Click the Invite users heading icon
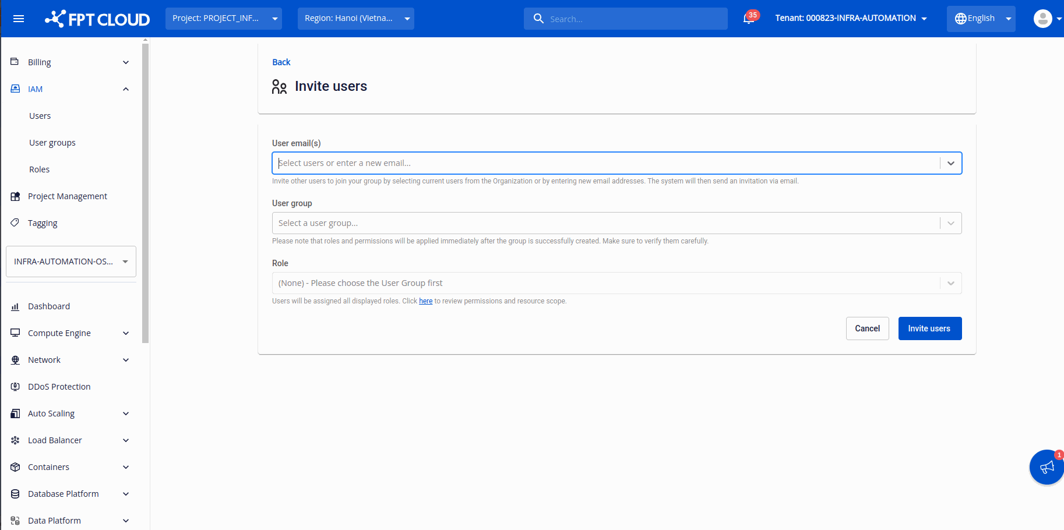 click(279, 87)
